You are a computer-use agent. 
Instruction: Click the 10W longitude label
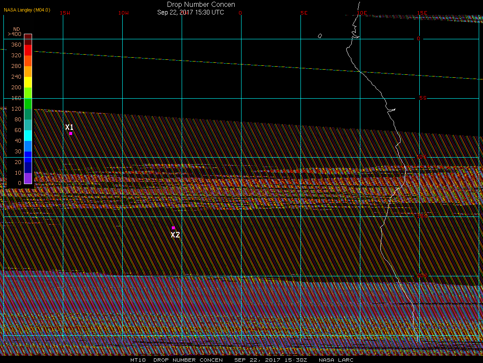[123, 13]
